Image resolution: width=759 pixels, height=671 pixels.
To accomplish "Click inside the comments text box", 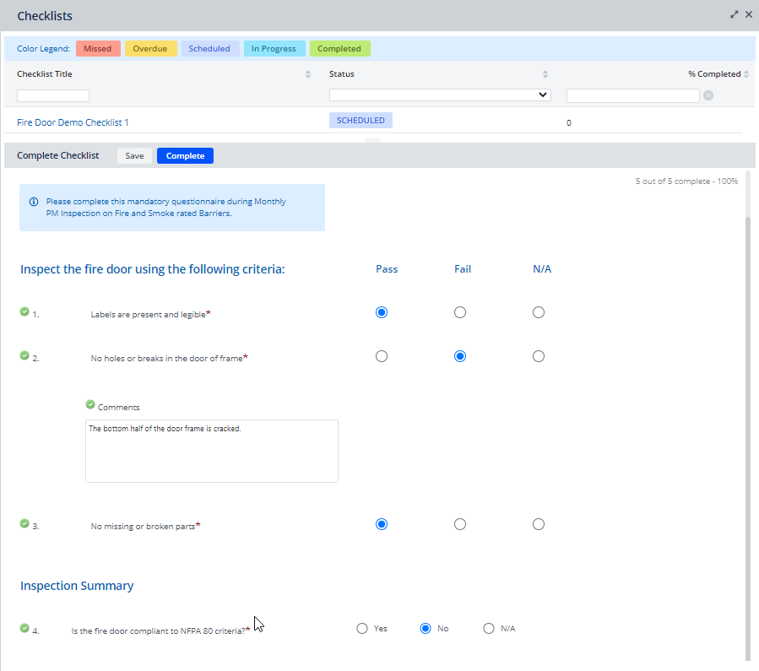I will click(x=211, y=450).
